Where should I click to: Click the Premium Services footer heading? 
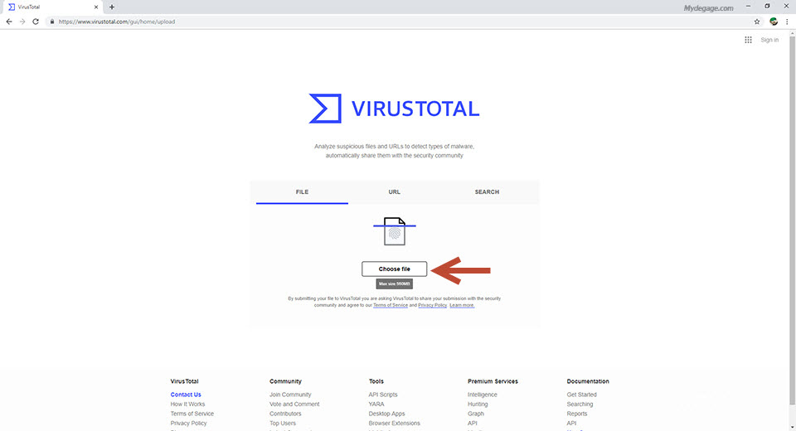pos(493,381)
